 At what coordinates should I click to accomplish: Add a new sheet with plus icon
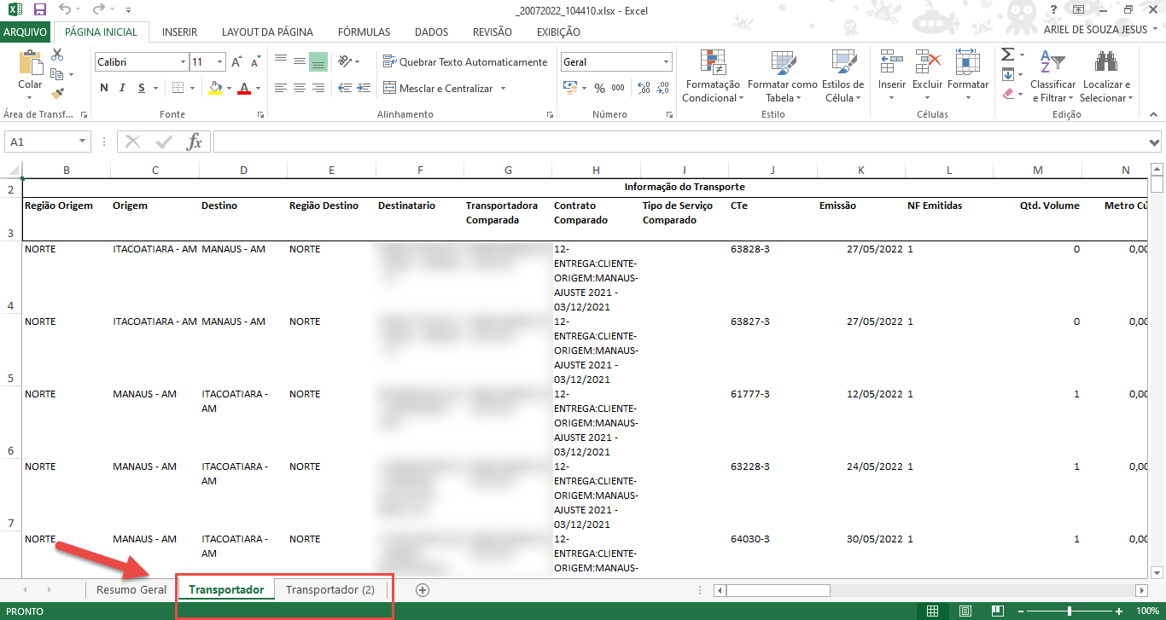coord(422,589)
